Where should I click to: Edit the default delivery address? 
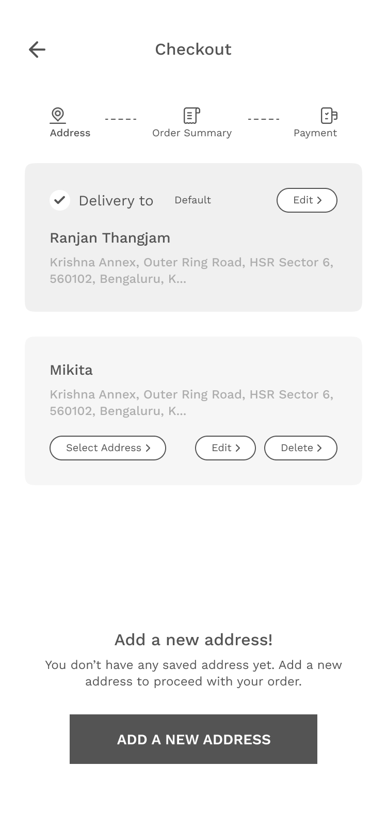(307, 200)
